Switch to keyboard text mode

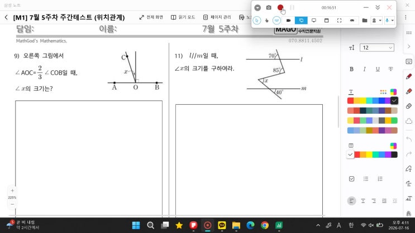(409, 61)
